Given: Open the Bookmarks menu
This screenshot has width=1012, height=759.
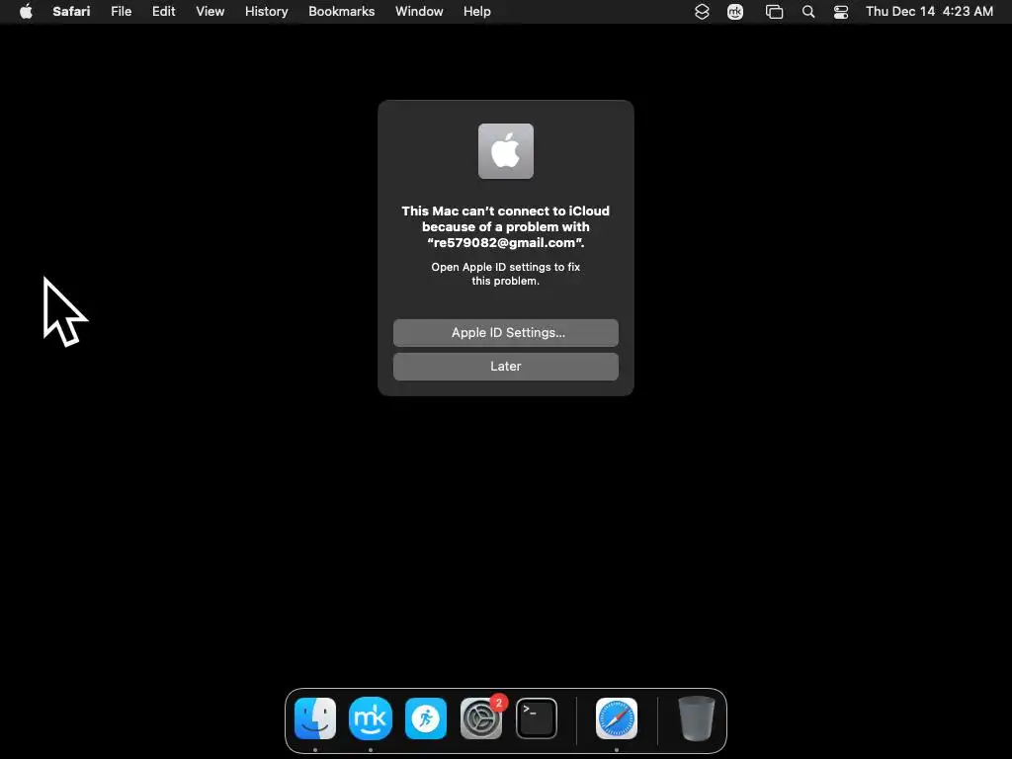Looking at the screenshot, I should click(x=341, y=11).
